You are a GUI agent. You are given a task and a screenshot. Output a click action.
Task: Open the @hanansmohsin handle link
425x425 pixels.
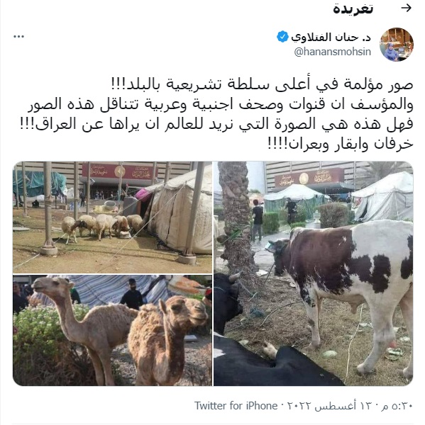point(332,52)
